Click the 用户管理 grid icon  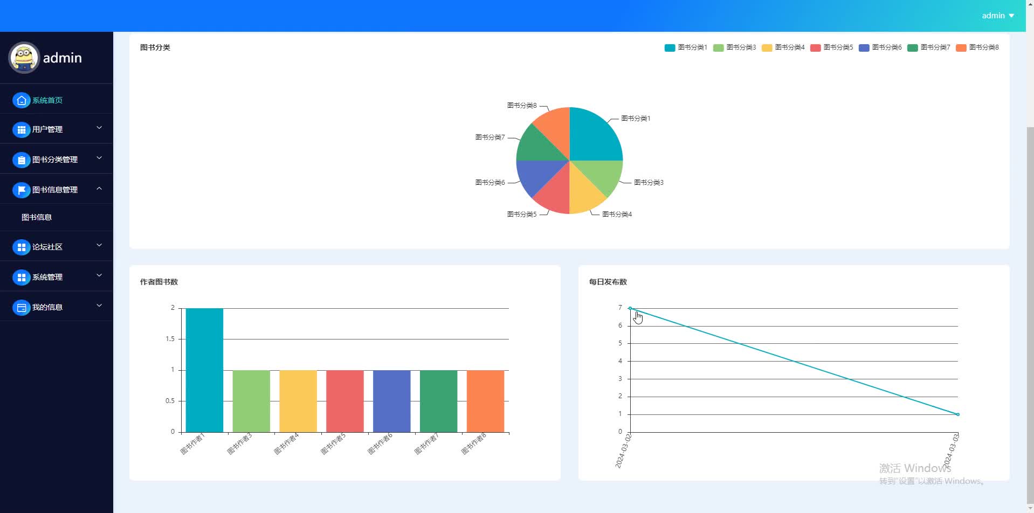(21, 129)
